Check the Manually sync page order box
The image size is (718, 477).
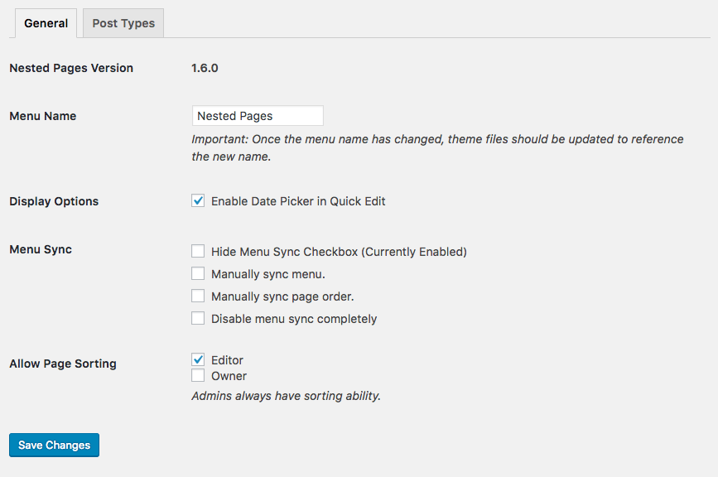tap(198, 296)
